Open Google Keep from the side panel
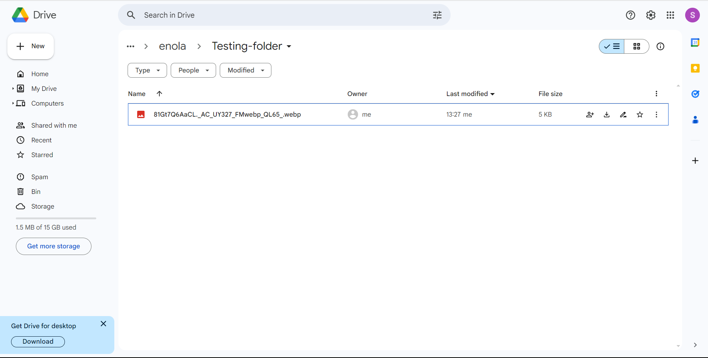Viewport: 708px width, 358px height. (x=695, y=68)
